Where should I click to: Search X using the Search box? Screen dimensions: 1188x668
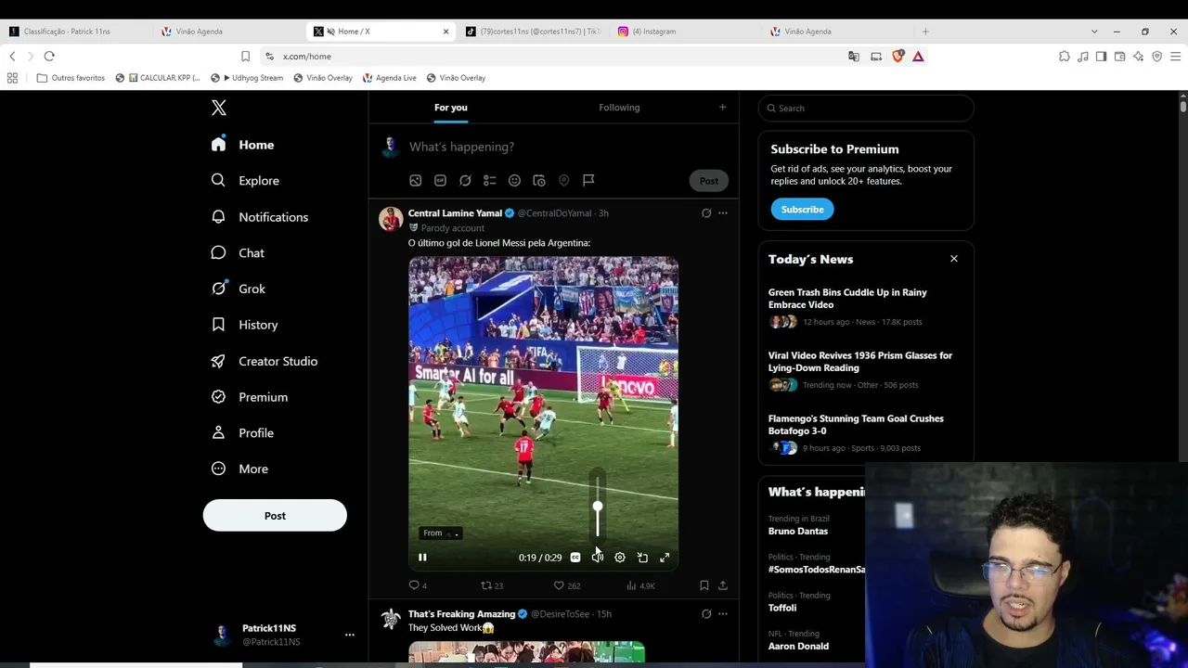click(x=866, y=109)
